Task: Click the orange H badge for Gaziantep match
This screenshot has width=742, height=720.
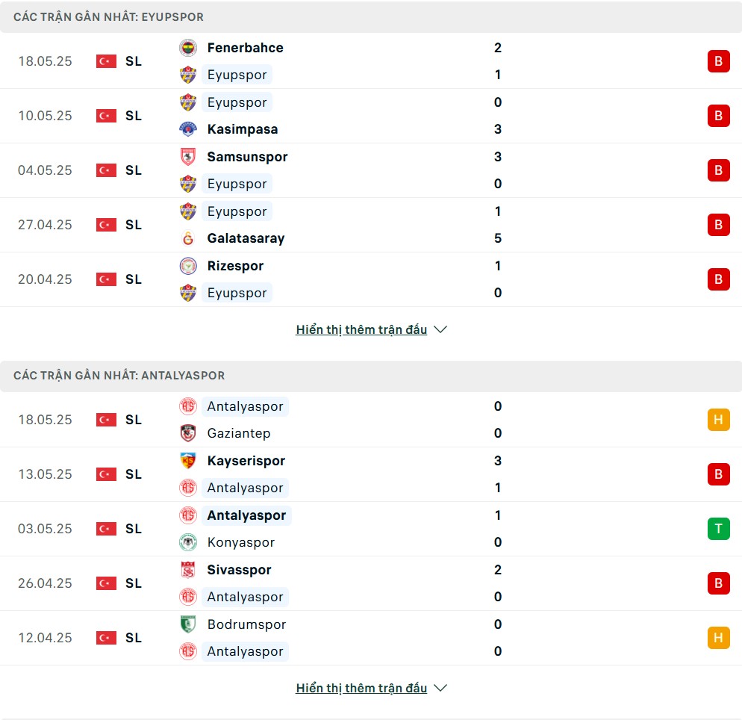Action: point(718,420)
